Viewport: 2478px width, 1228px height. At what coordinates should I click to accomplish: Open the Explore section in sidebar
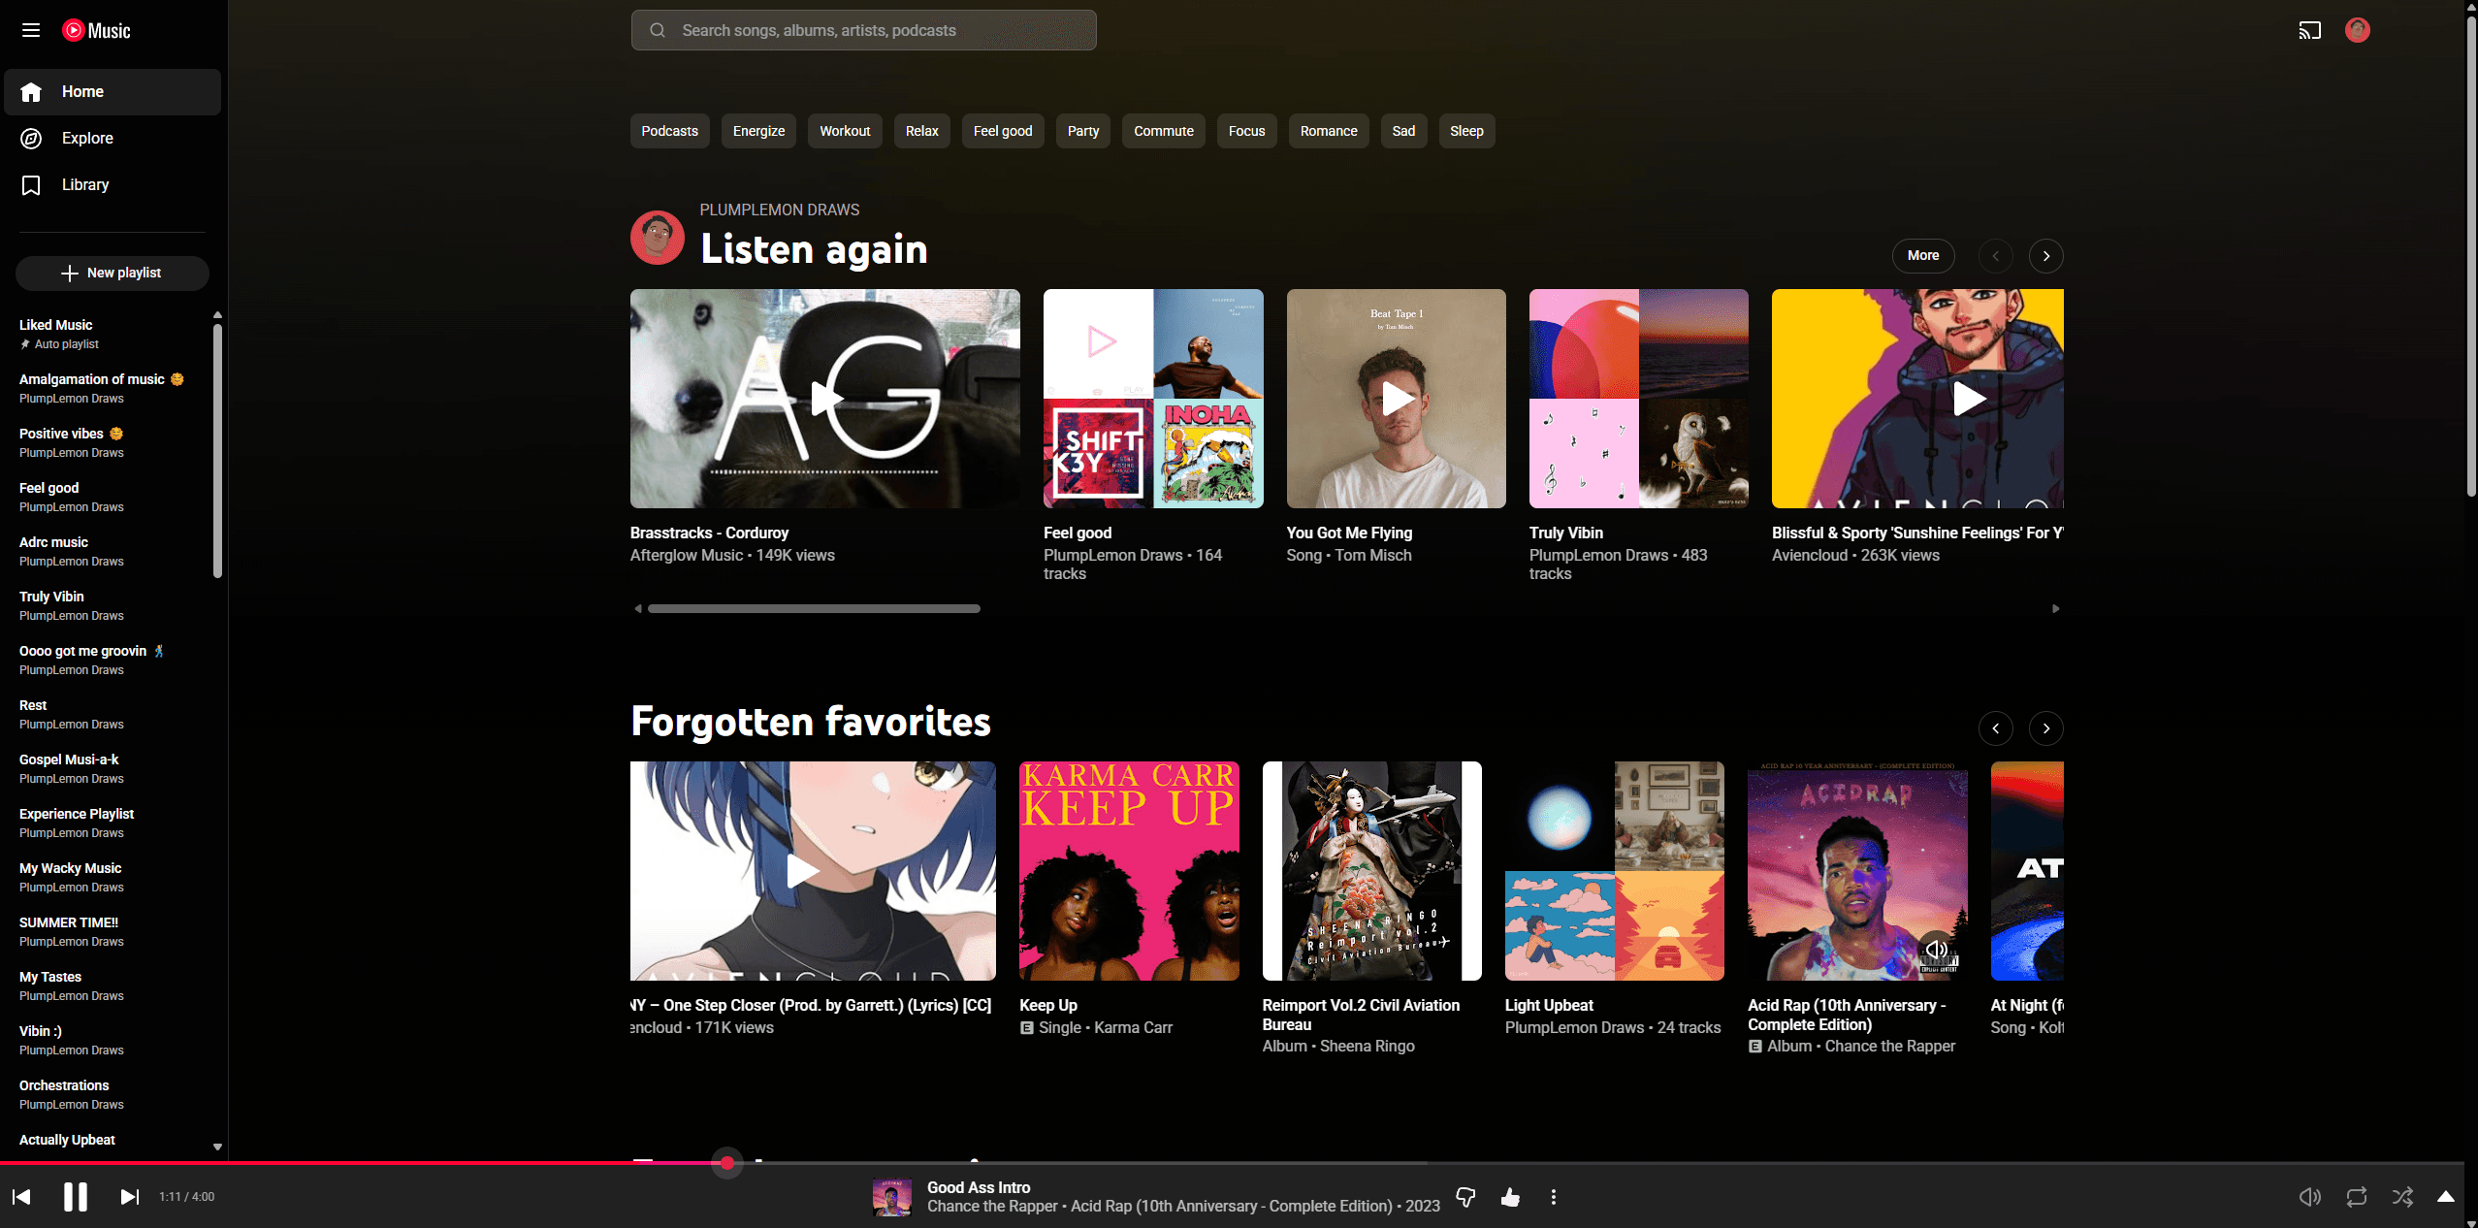coord(87,138)
